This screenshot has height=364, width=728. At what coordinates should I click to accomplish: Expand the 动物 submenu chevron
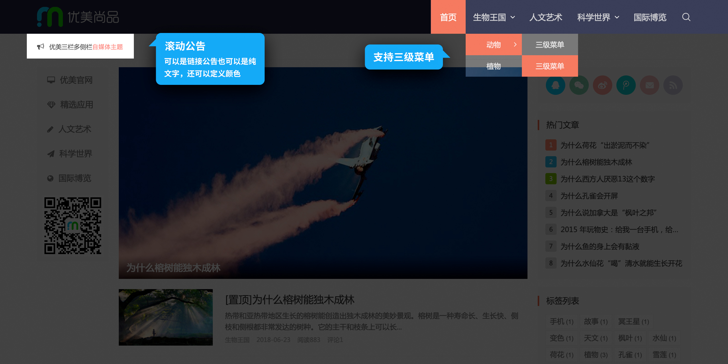515,44
